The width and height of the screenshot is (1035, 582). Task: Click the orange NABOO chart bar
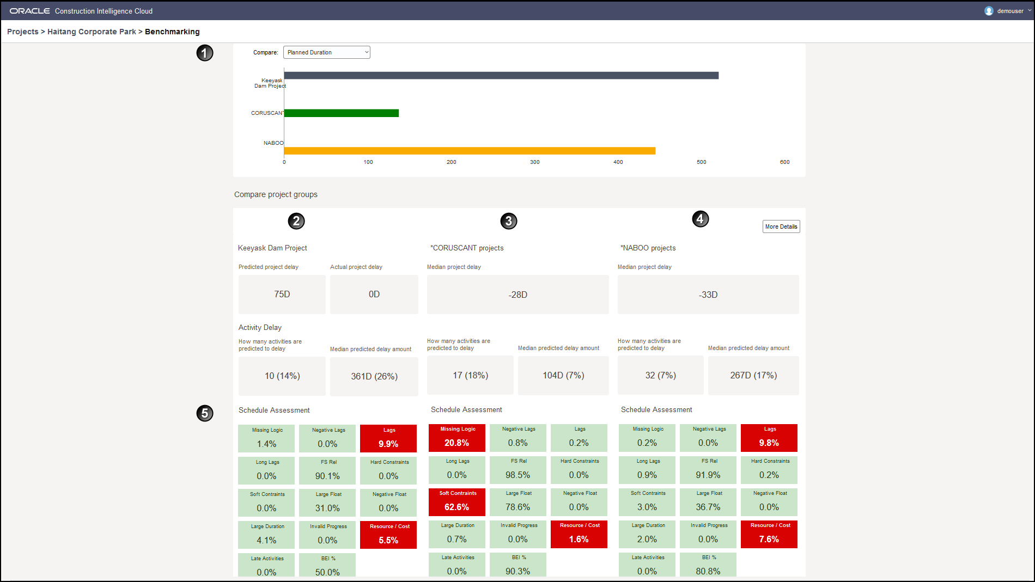(468, 149)
